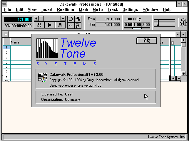Click "Licensed To: User" text
189x141 pixels.
(x=57, y=94)
